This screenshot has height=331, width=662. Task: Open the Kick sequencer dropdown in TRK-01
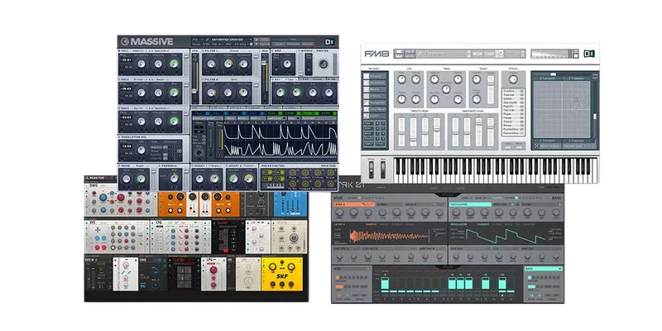pos(351,268)
